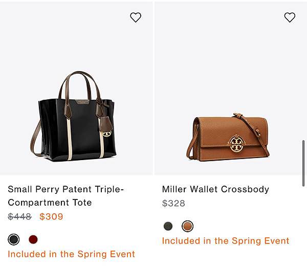
Task: Favorite the Small Perry Tote with heart icon
Action: [136, 17]
